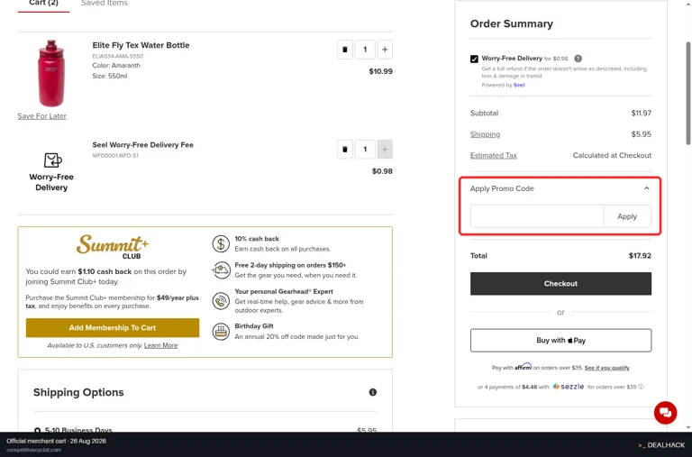Click the page vertical scrollbar thumb
692x457 pixels.
click(688, 93)
